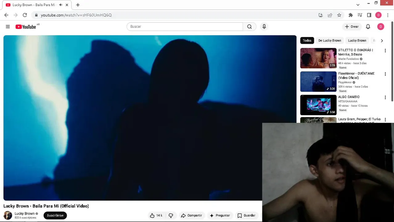Click the page vertical scrollbar
This screenshot has width=394, height=222.
[x=392, y=62]
